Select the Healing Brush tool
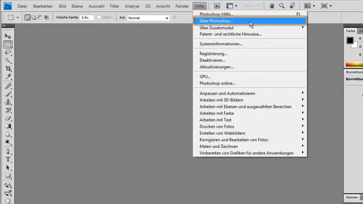Image resolution: width=363 pixels, height=204 pixels. pyautogui.click(x=8, y=86)
